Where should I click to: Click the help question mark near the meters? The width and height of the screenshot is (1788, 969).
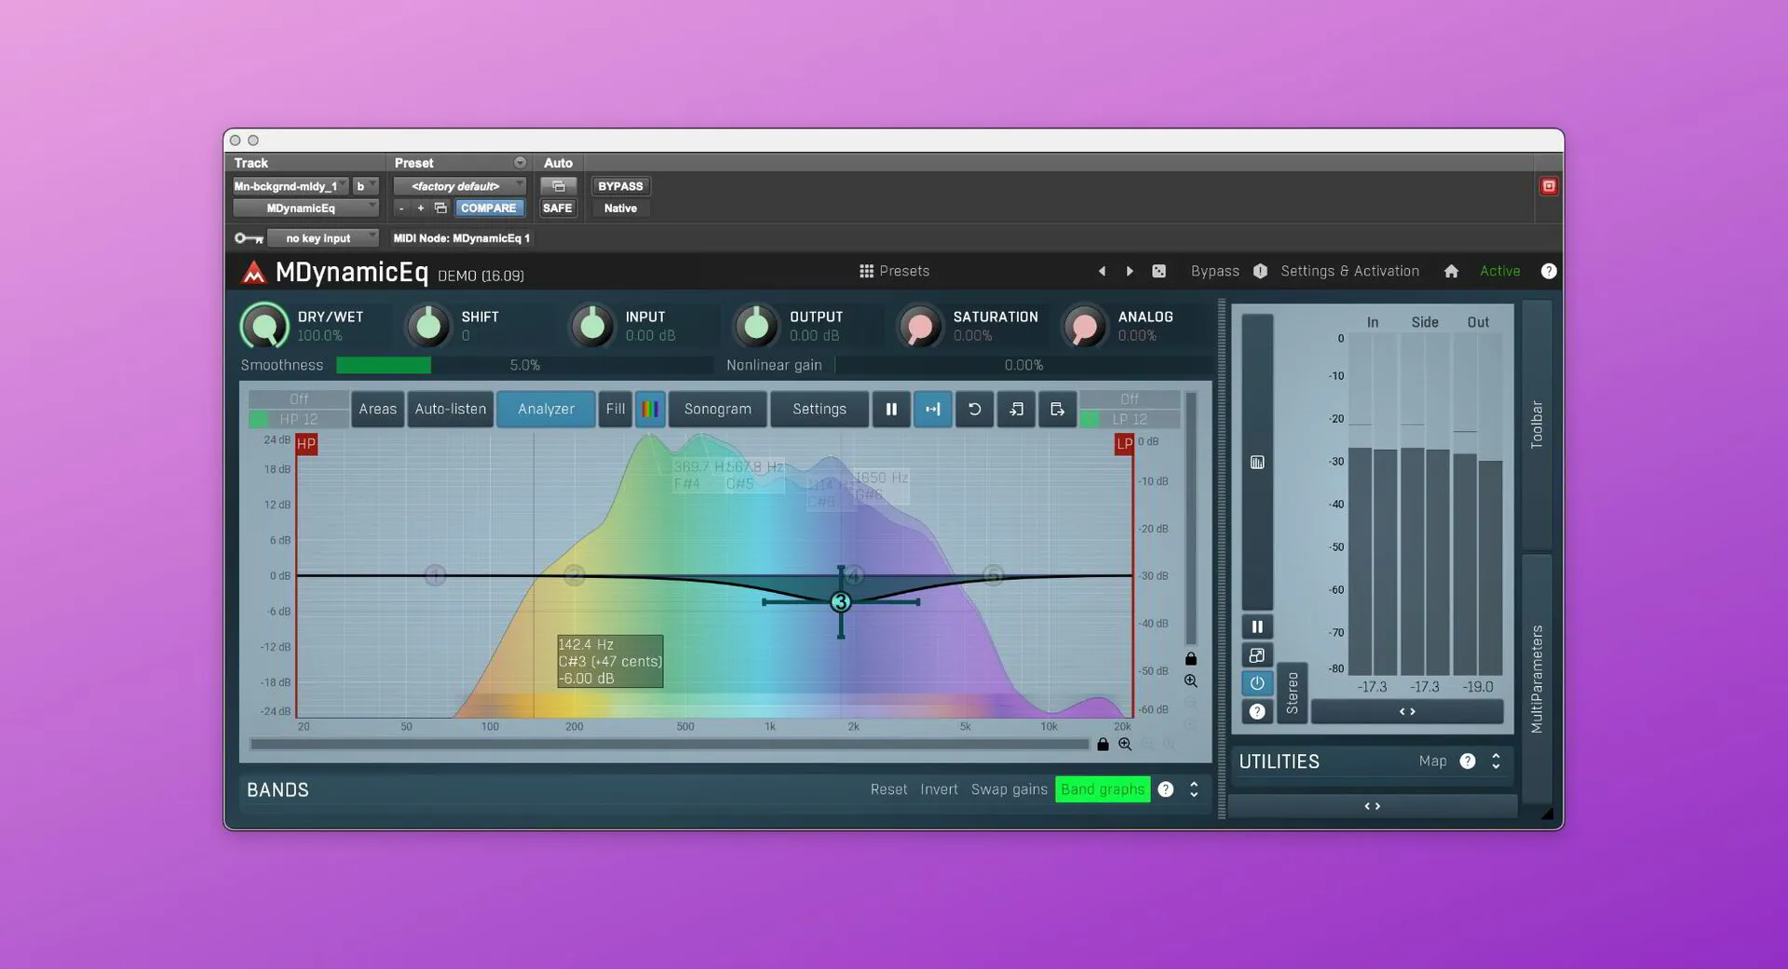click(x=1257, y=711)
